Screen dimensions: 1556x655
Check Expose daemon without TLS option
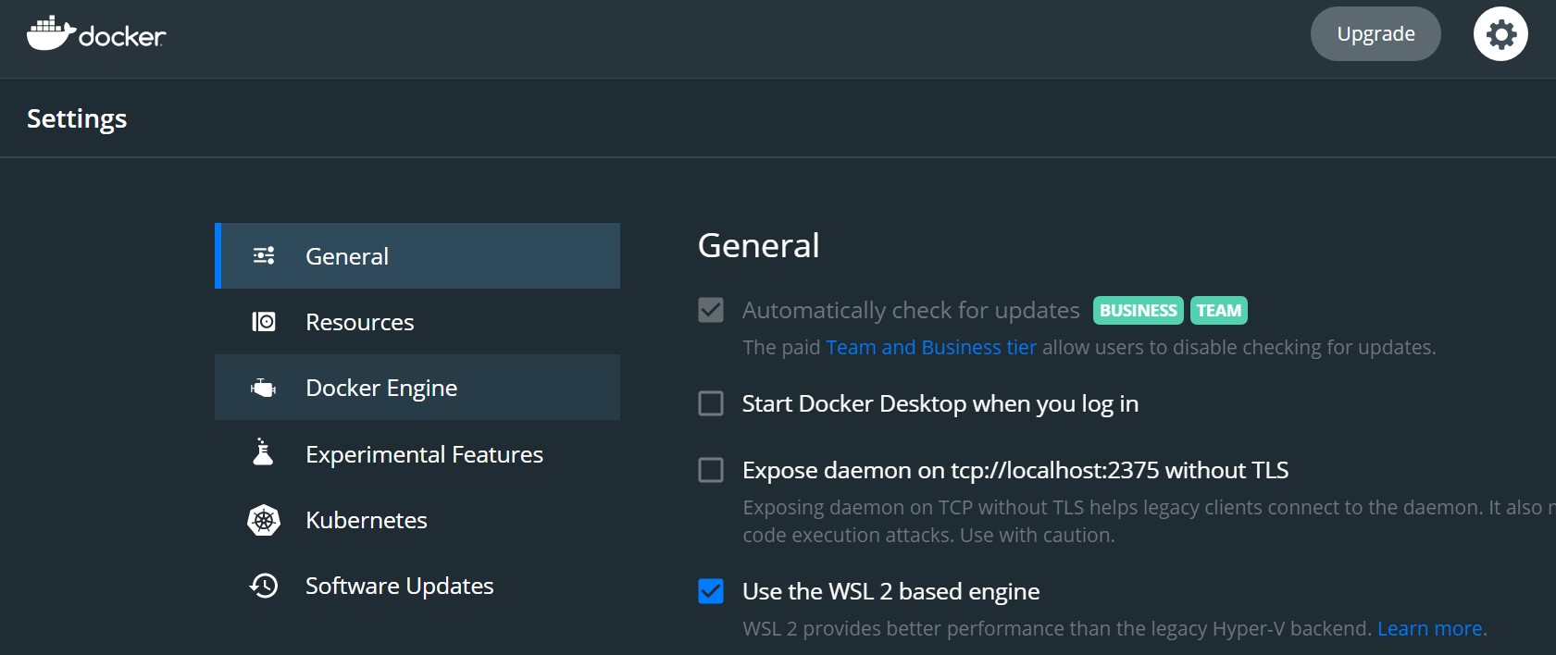(x=711, y=470)
